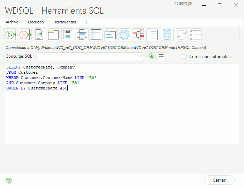The height and width of the screenshot is (188, 244).
Task: Open the Ejecución menu
Action: pyautogui.click(x=36, y=22)
